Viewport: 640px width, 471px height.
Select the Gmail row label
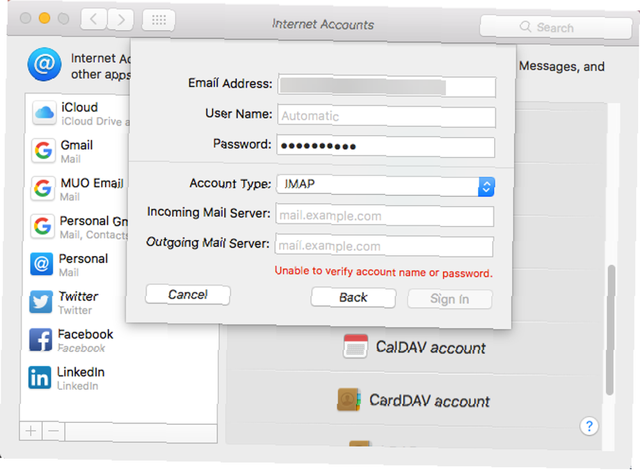77,145
